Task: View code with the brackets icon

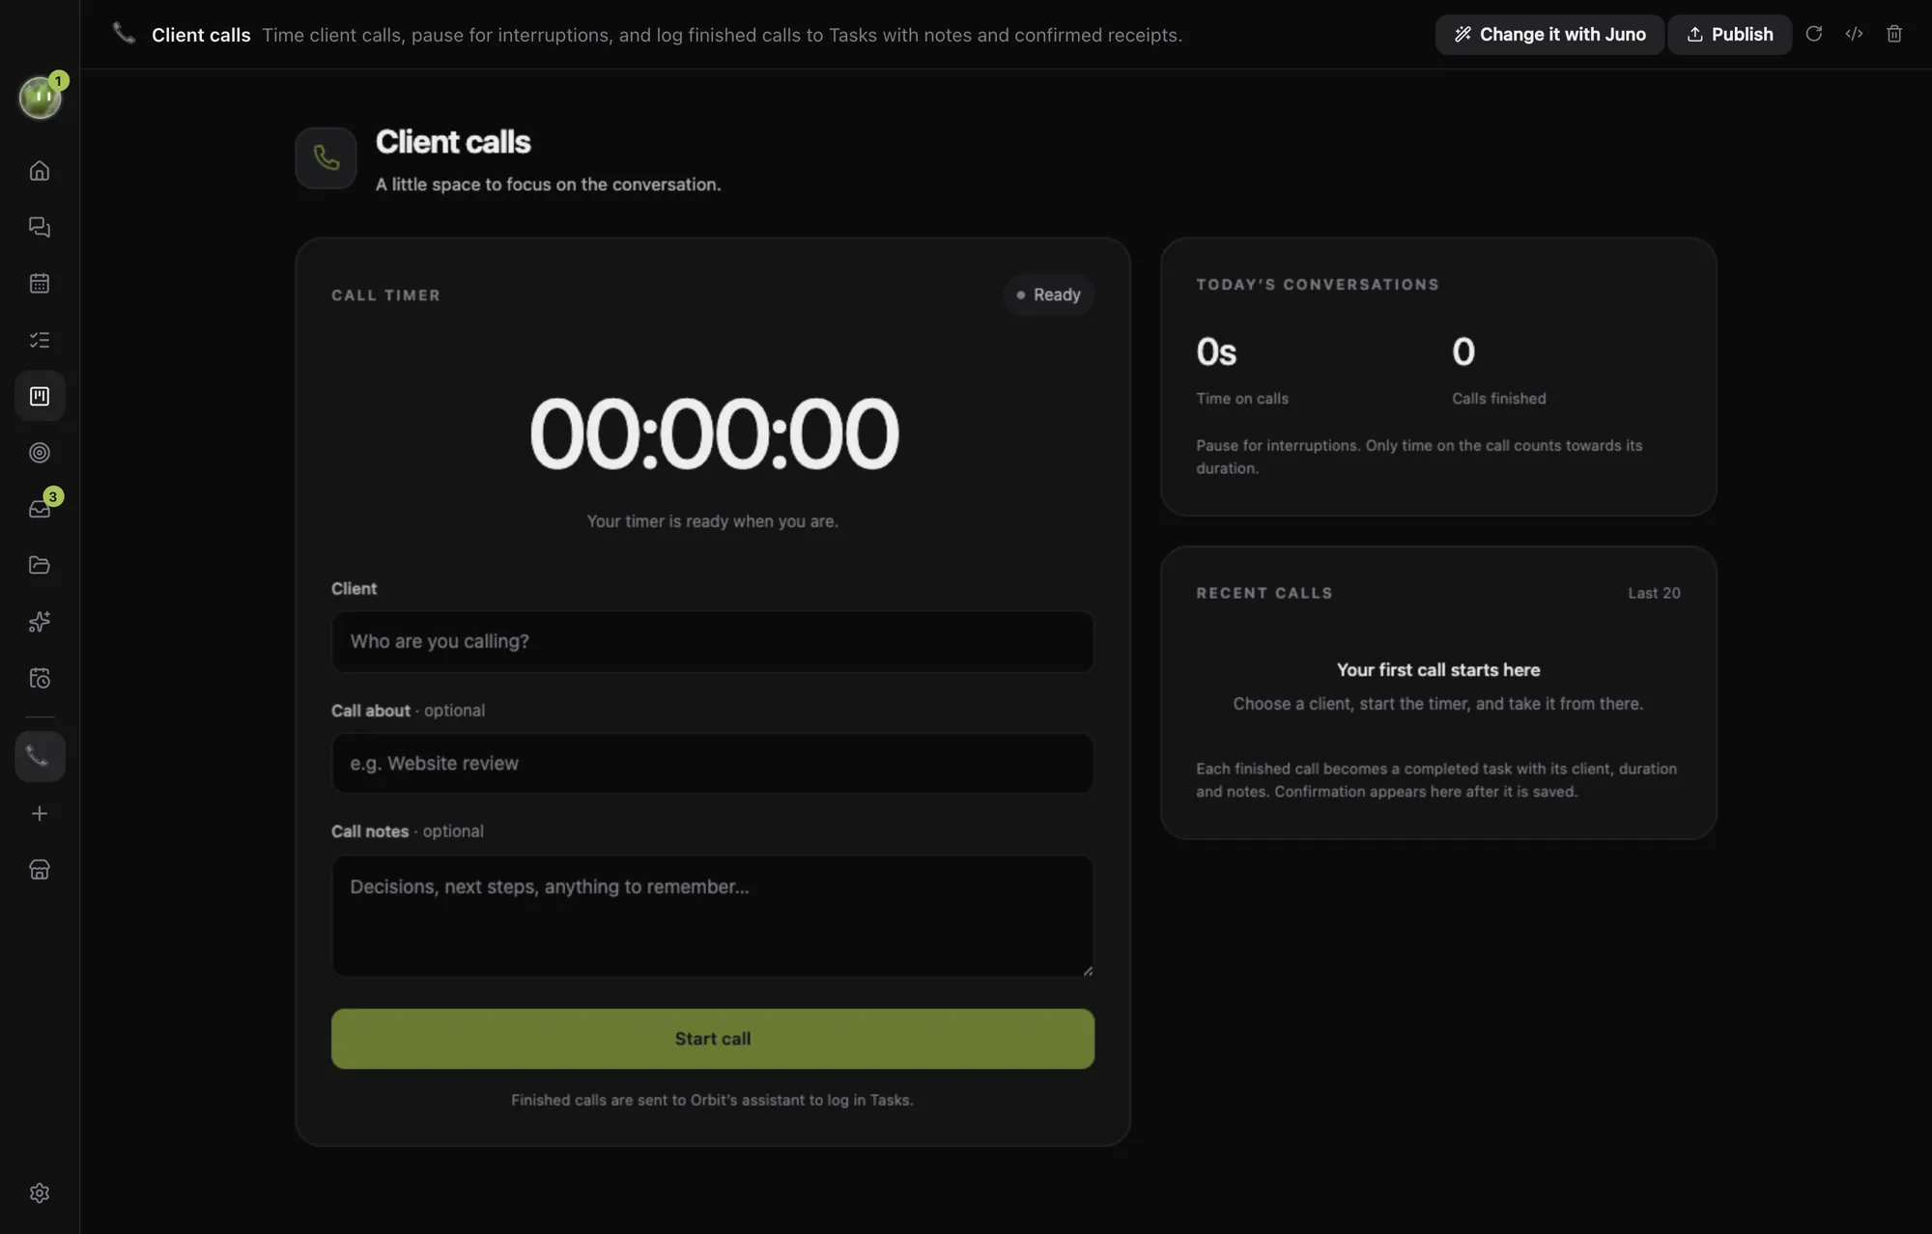Action: (1854, 34)
